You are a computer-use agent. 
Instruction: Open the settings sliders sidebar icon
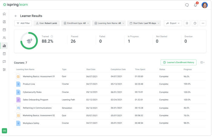point(4,70)
